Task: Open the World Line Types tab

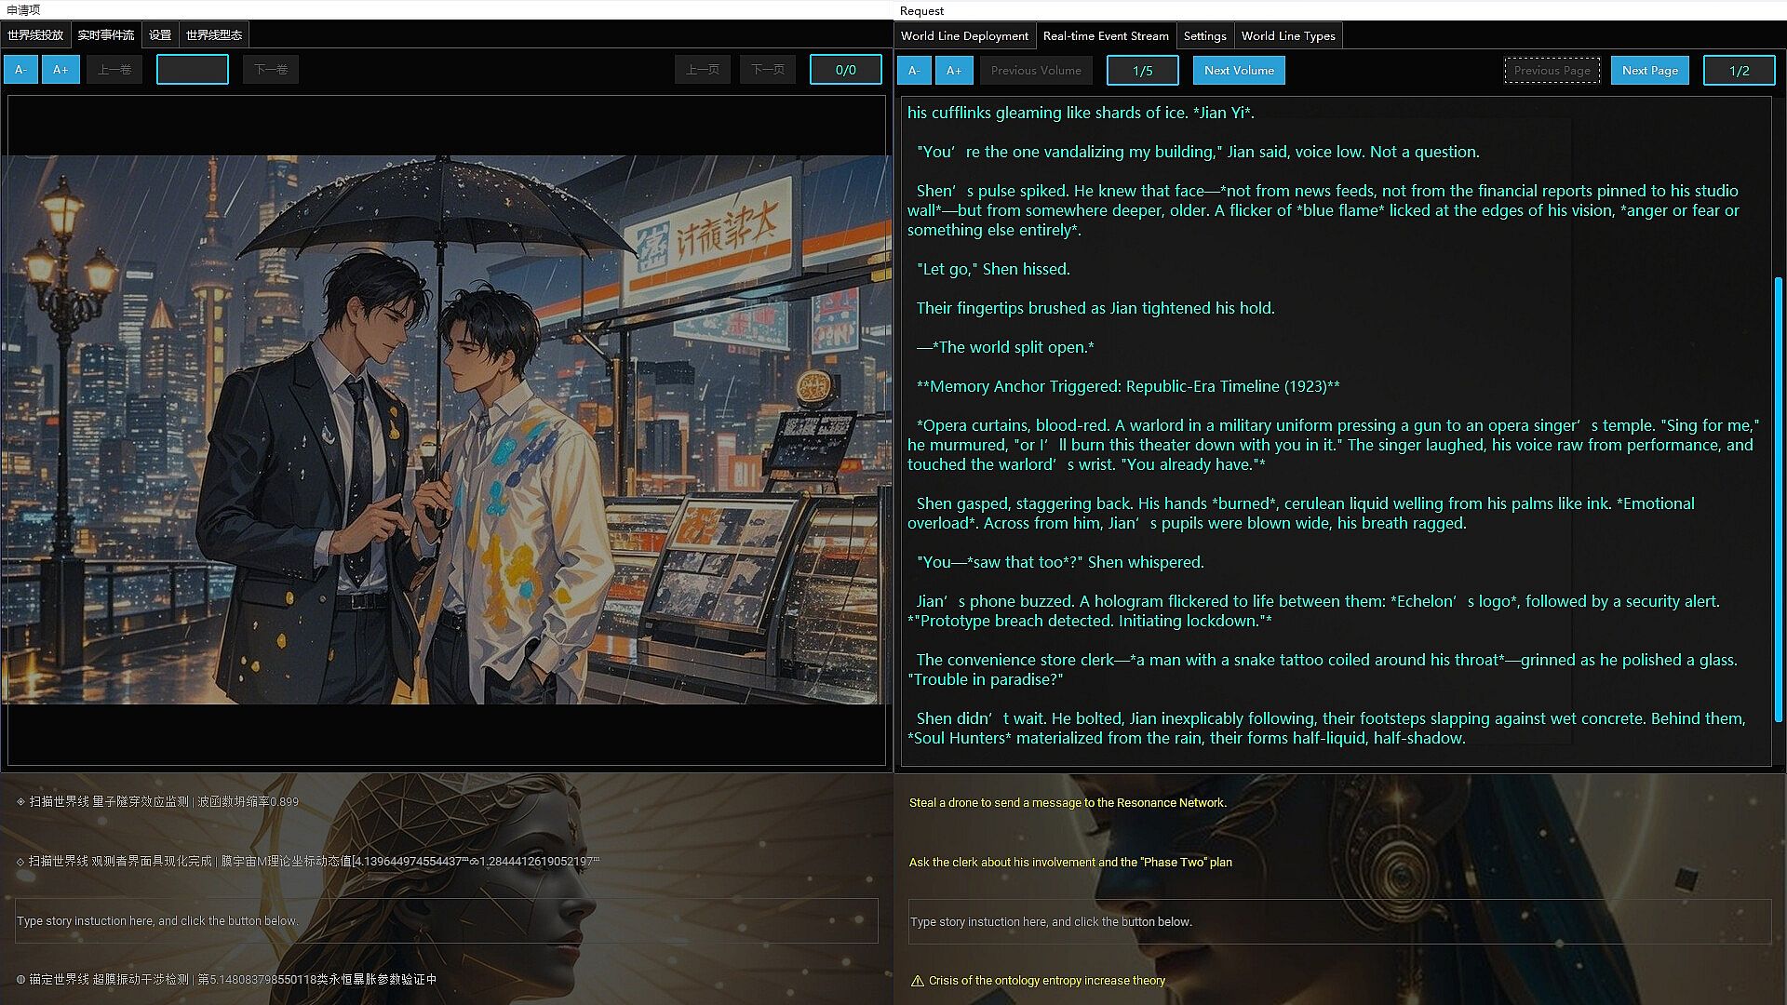Action: 1287,36
